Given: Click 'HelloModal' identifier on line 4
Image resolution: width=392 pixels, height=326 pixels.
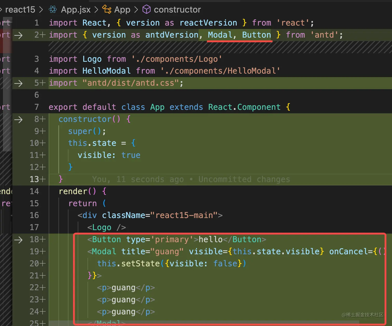Looking at the screenshot, I should pyautogui.click(x=107, y=71).
